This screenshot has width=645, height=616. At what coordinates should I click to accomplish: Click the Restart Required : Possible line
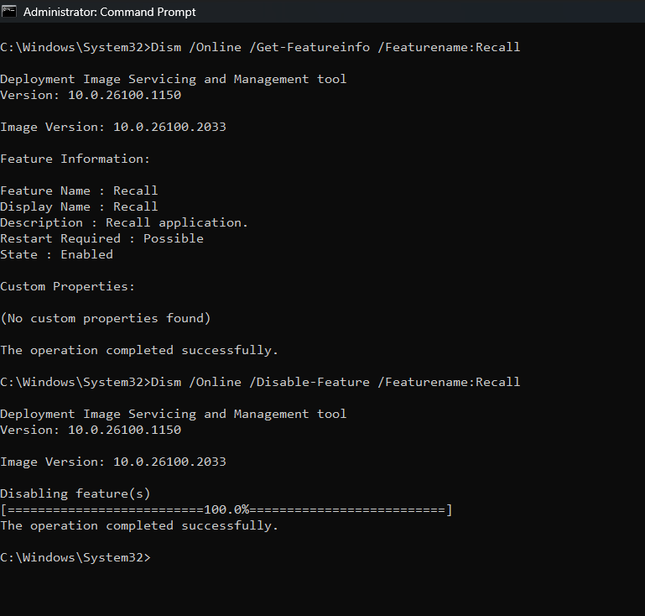(x=101, y=238)
